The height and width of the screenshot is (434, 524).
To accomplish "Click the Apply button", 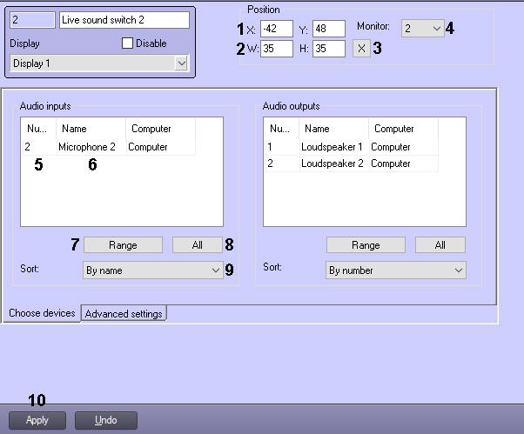I will click(x=37, y=420).
